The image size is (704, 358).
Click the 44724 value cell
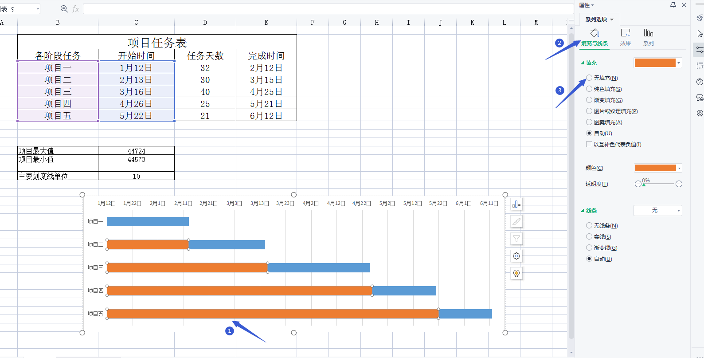point(136,151)
